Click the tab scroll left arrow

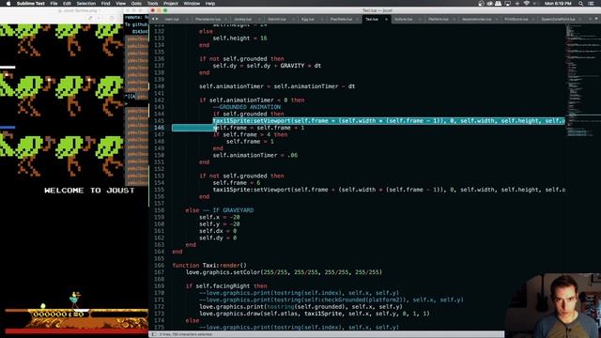153,19
